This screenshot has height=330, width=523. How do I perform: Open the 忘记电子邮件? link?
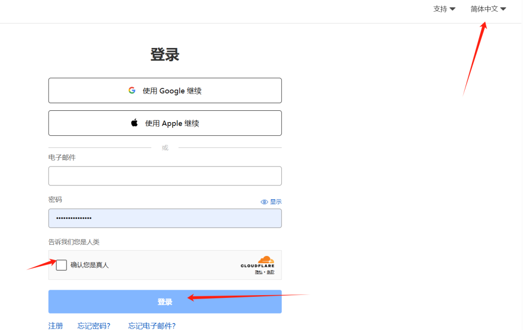152,326
